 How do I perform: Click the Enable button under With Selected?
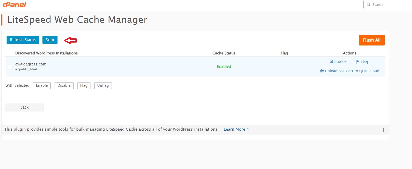(x=42, y=86)
